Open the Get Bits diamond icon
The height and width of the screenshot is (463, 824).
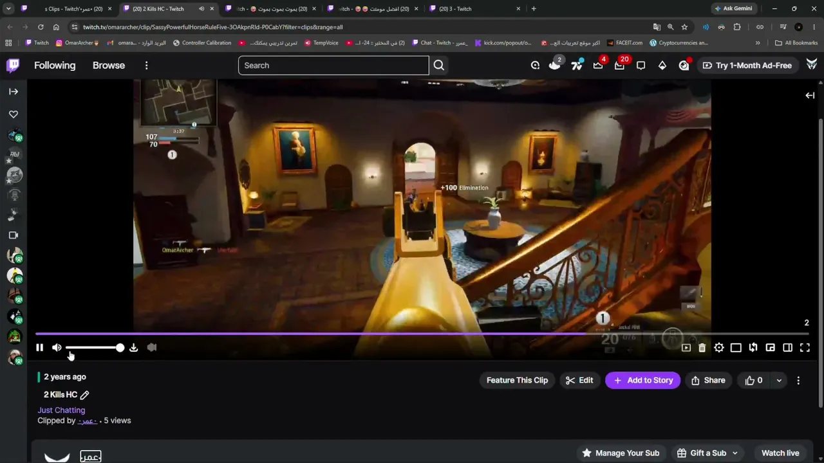tap(662, 65)
